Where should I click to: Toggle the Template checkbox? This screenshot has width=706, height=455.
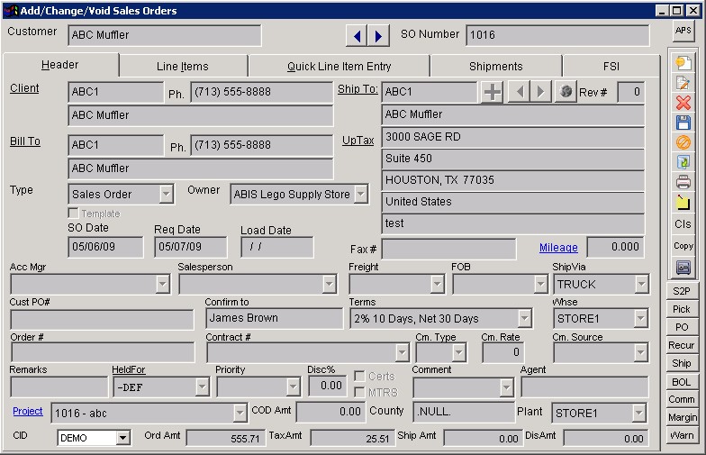click(x=74, y=214)
